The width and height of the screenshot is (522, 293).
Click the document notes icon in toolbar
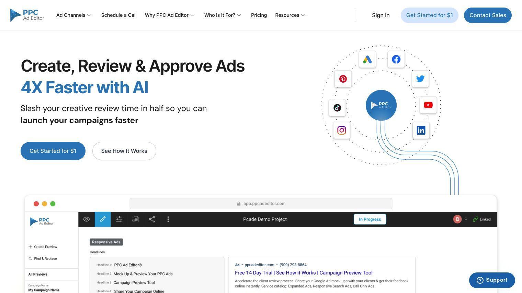[x=136, y=219]
